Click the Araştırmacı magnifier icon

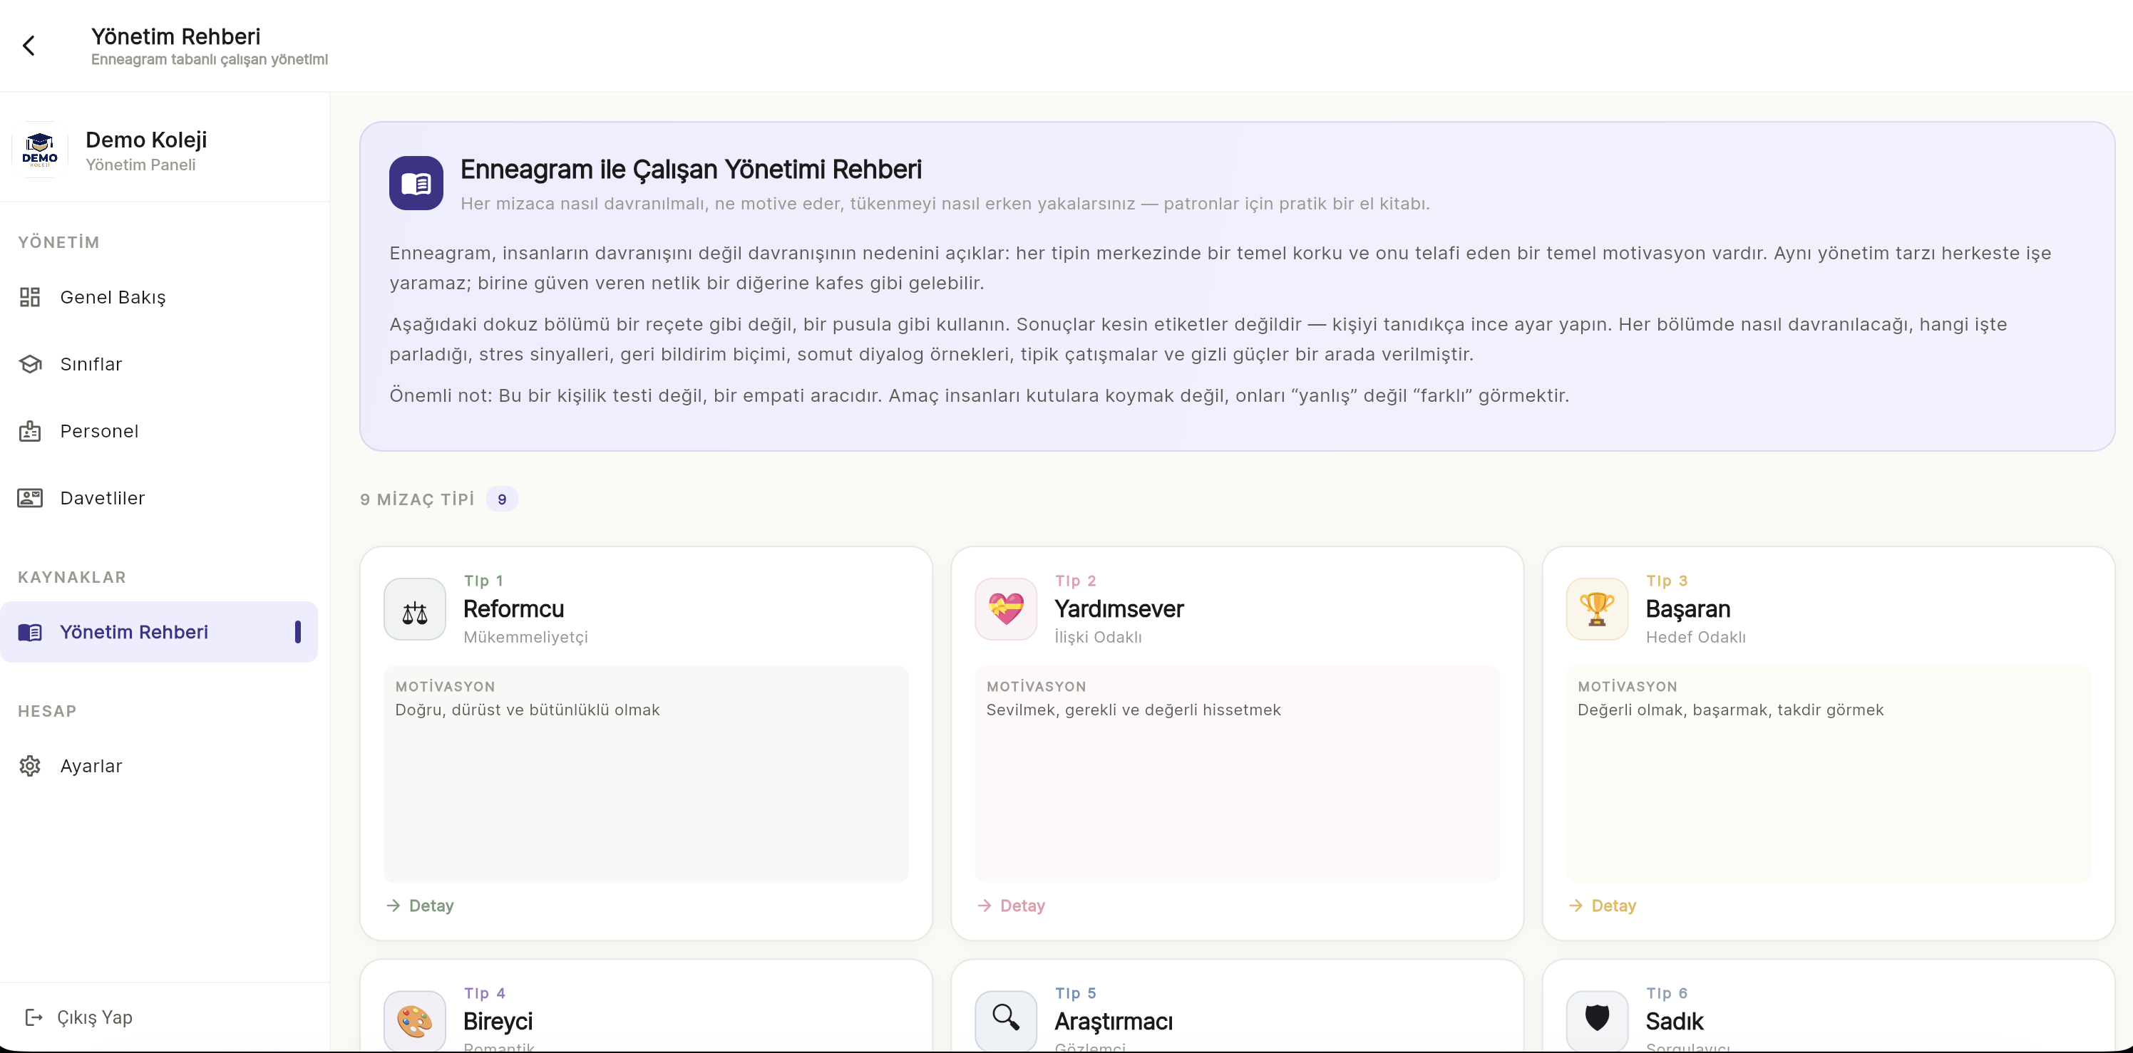(x=1006, y=1021)
